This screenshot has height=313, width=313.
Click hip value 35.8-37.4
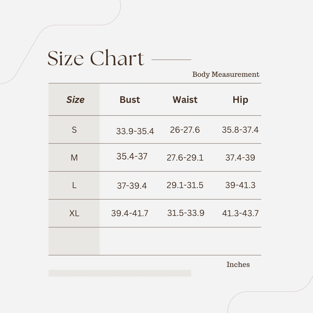240,130
